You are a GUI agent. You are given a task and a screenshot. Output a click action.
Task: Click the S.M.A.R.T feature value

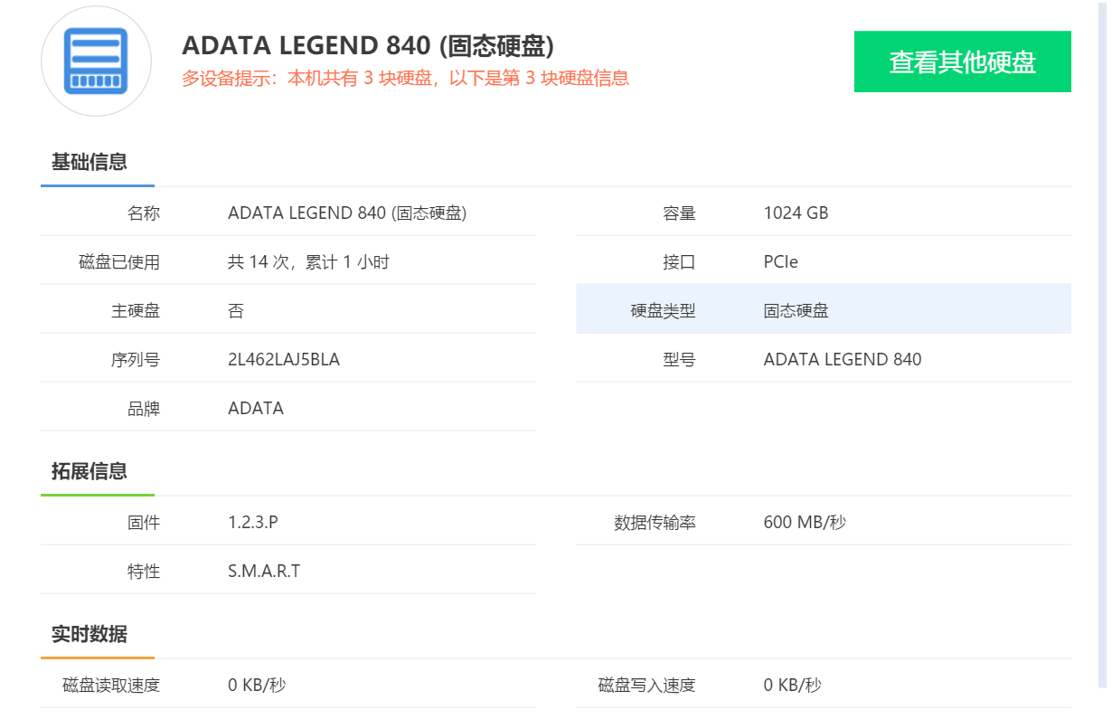coord(264,572)
